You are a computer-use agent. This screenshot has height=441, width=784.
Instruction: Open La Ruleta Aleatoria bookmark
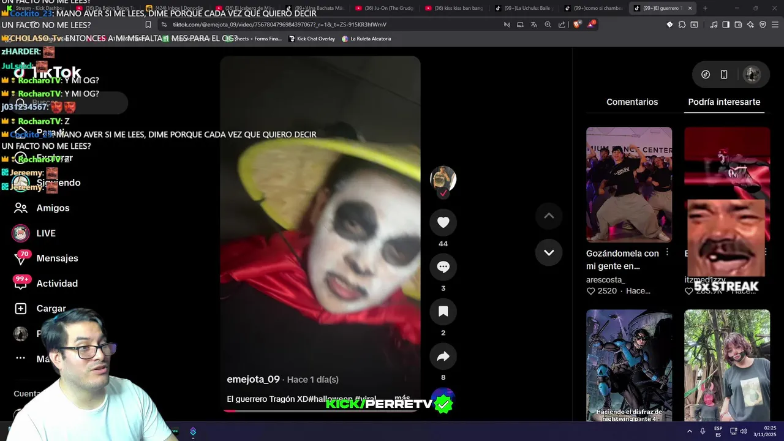[x=366, y=39]
